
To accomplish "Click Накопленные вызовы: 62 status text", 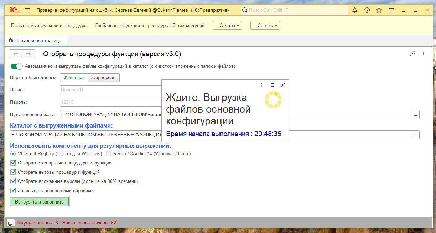I will pos(89,223).
